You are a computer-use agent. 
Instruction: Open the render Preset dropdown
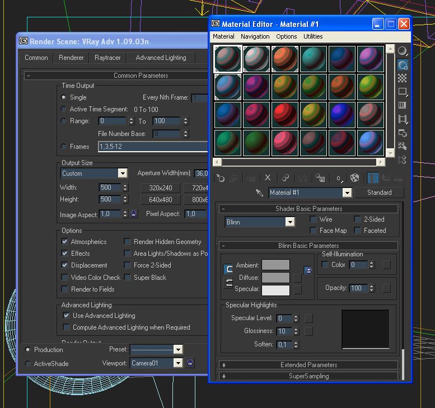click(178, 349)
